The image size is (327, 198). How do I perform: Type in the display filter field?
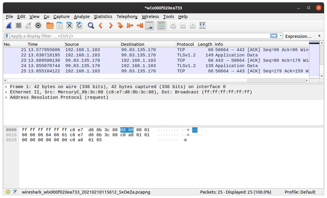pos(118,36)
